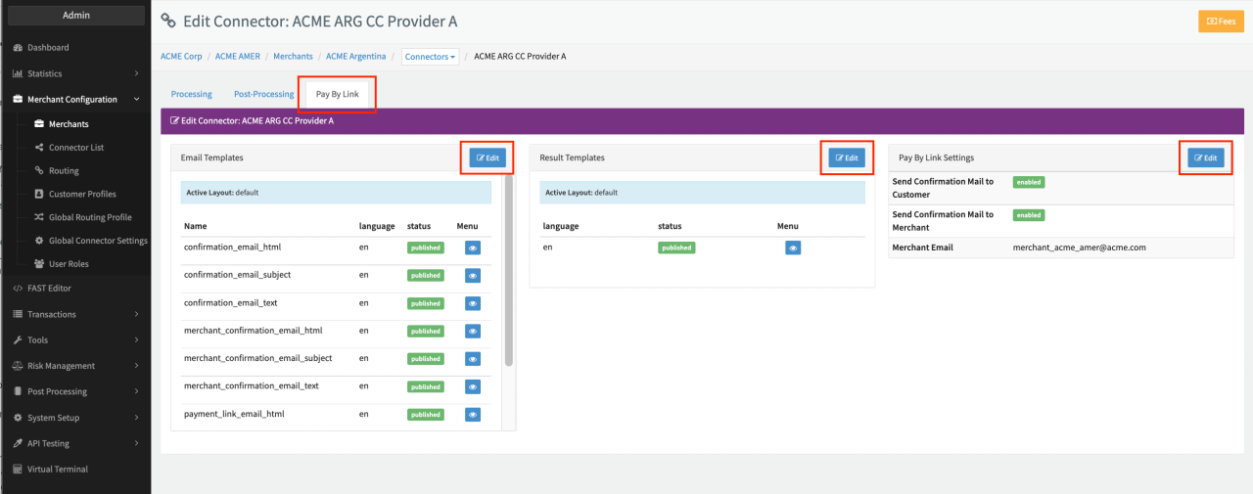
Task: Click the Global Connector Settings gear icon
Action: coord(39,241)
